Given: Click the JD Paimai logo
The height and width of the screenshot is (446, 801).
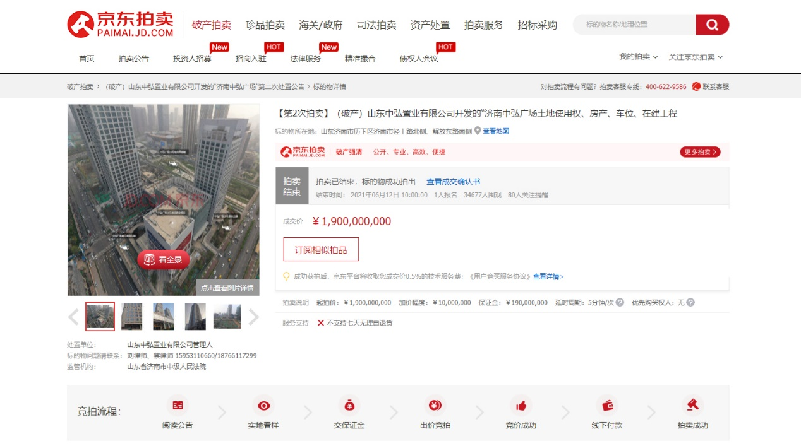Looking at the screenshot, I should click(120, 24).
